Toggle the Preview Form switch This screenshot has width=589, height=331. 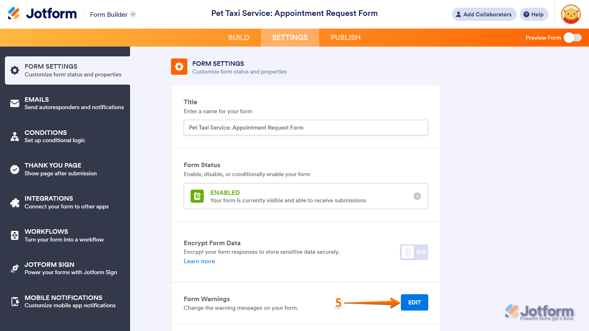pos(572,38)
